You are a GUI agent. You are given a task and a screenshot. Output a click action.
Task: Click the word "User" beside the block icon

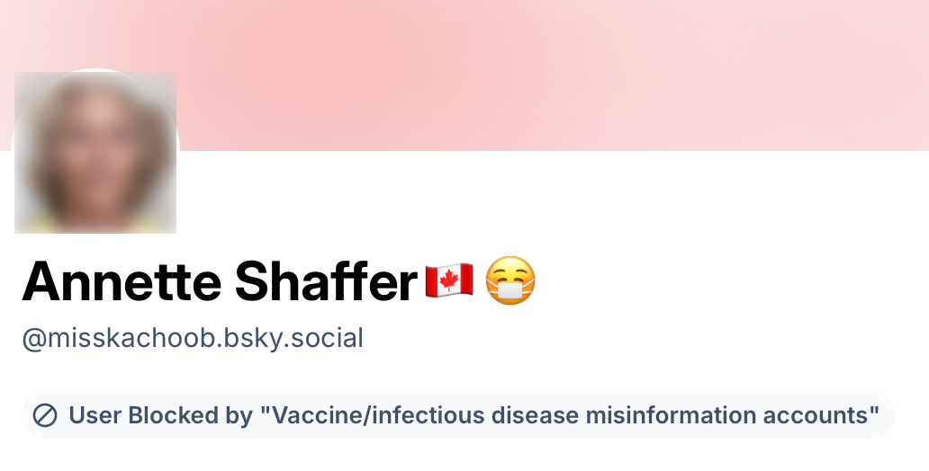point(95,415)
